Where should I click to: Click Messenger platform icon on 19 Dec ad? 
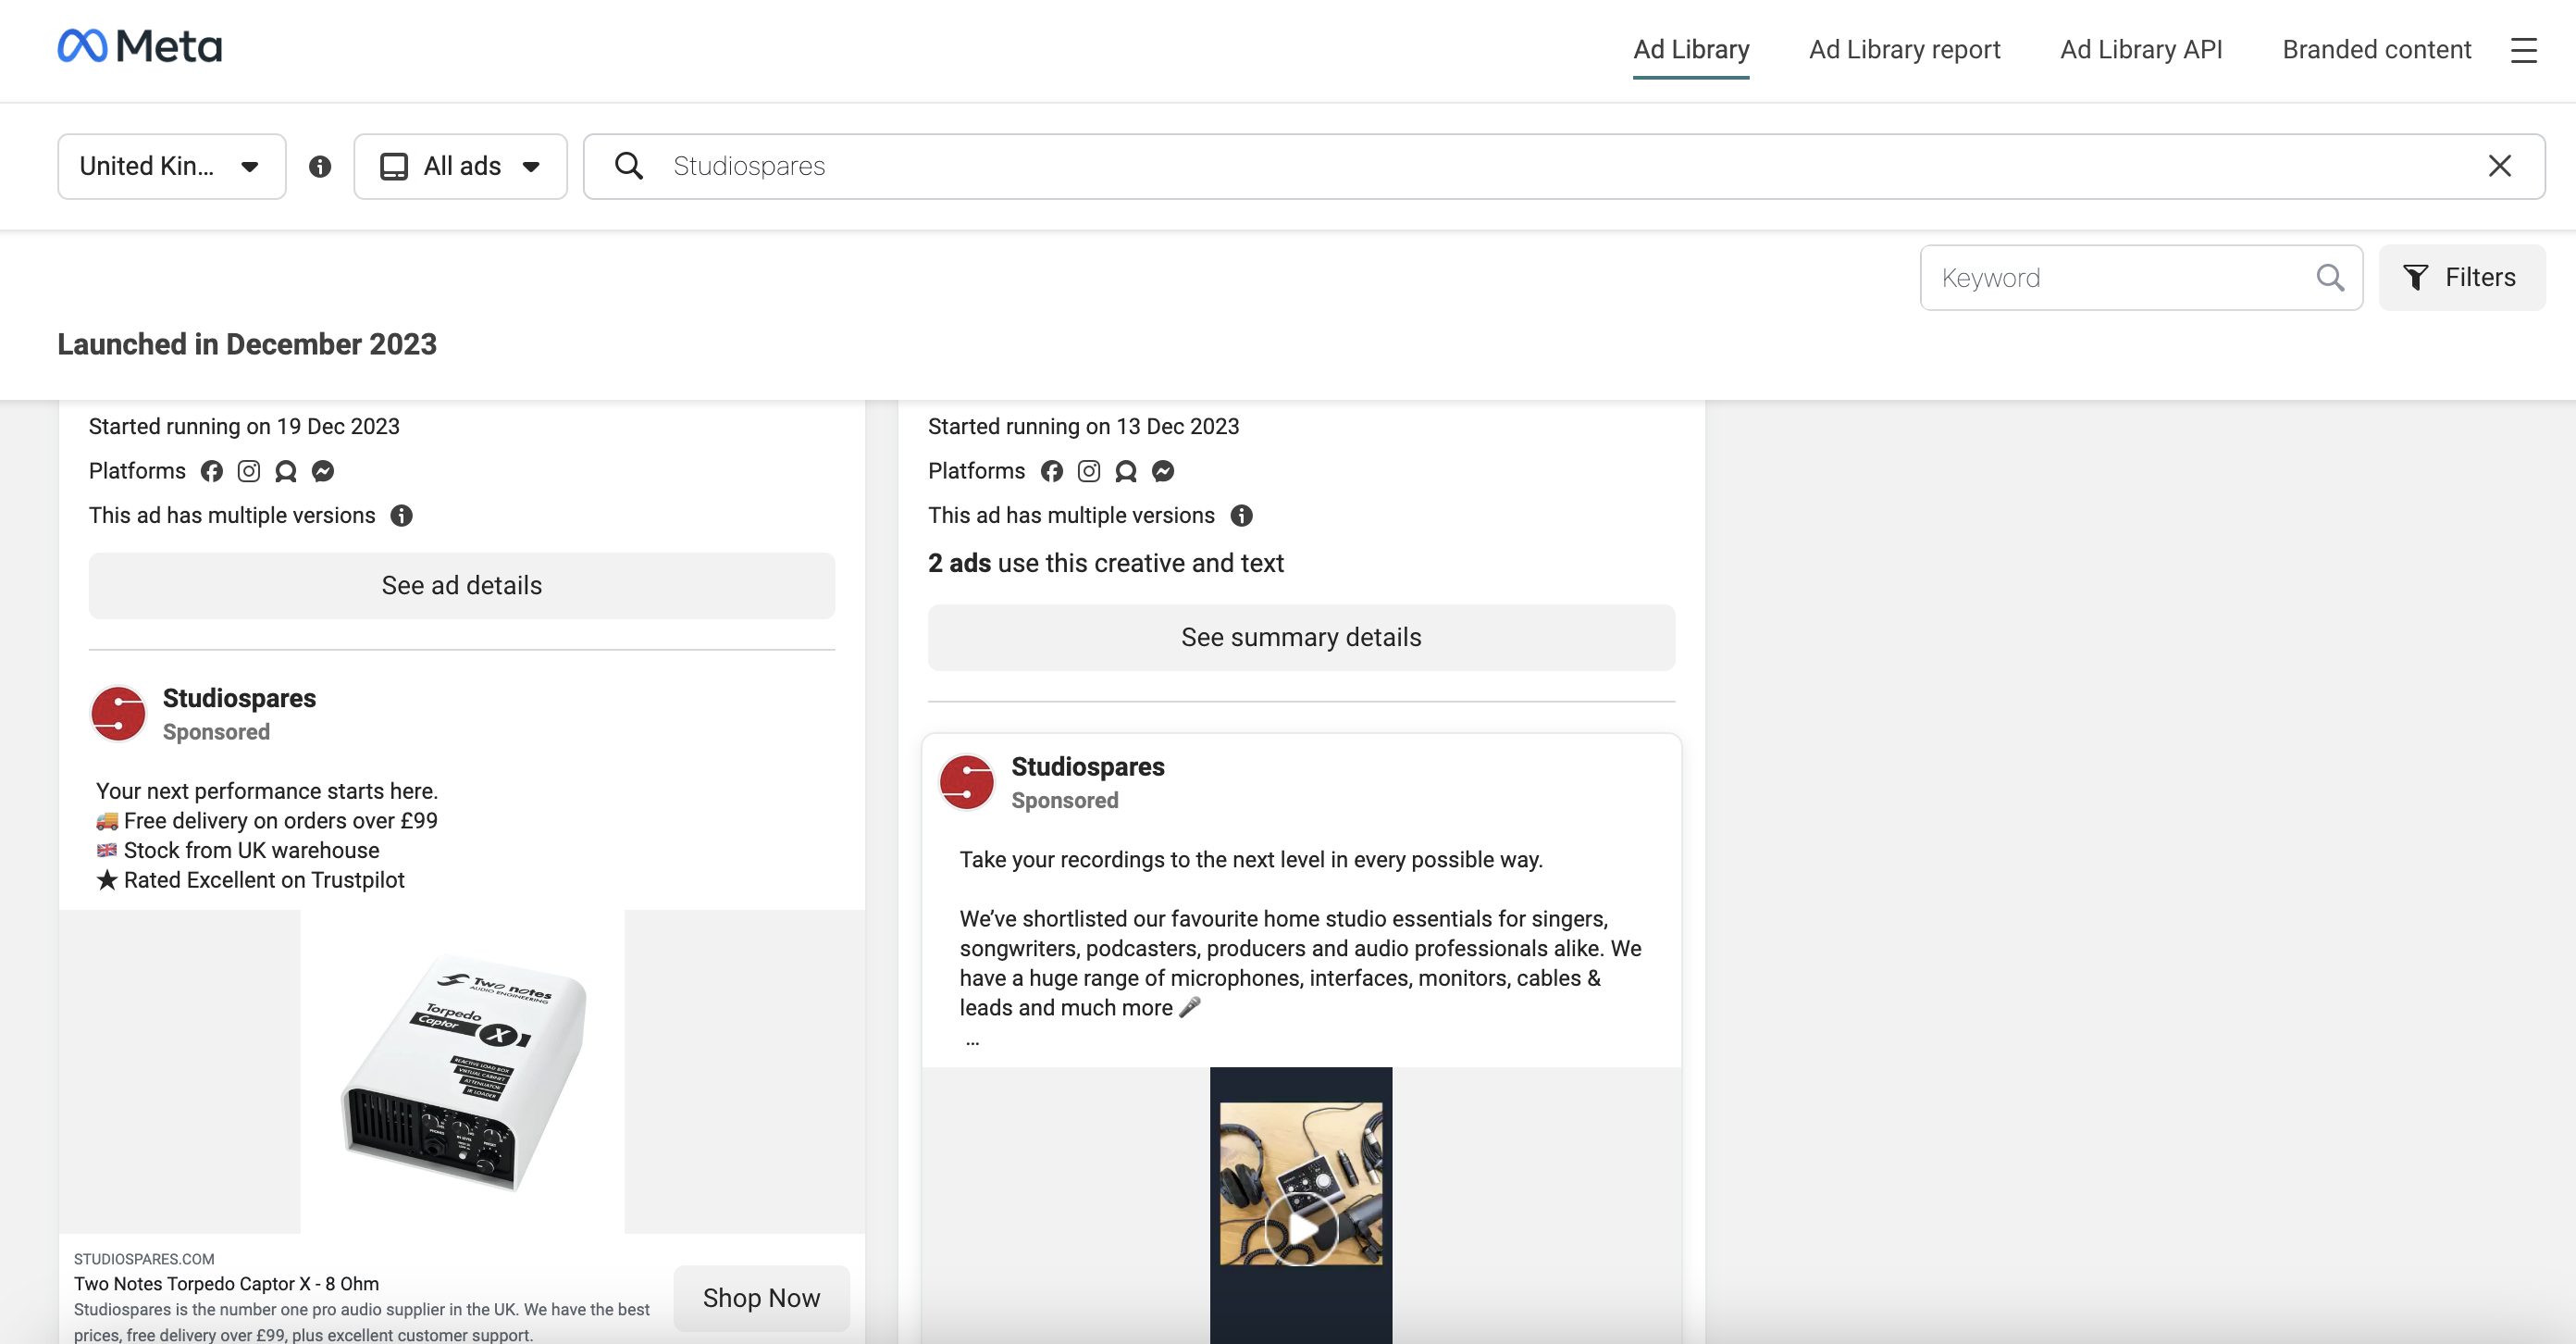pos(323,471)
